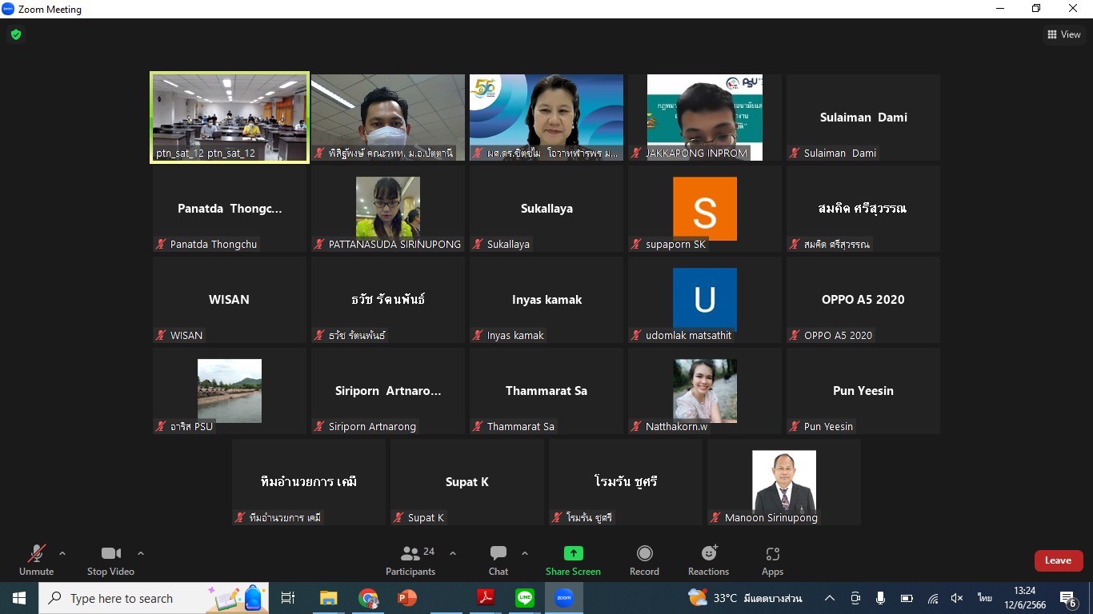The height and width of the screenshot is (614, 1093).
Task: Toggle system volume mute in the tray
Action: 957,598
